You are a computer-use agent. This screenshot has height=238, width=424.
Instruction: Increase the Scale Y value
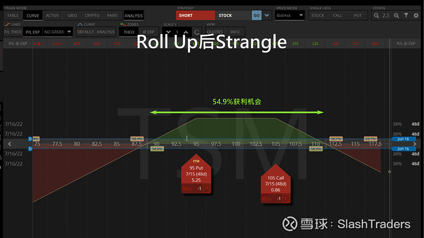(186, 32)
